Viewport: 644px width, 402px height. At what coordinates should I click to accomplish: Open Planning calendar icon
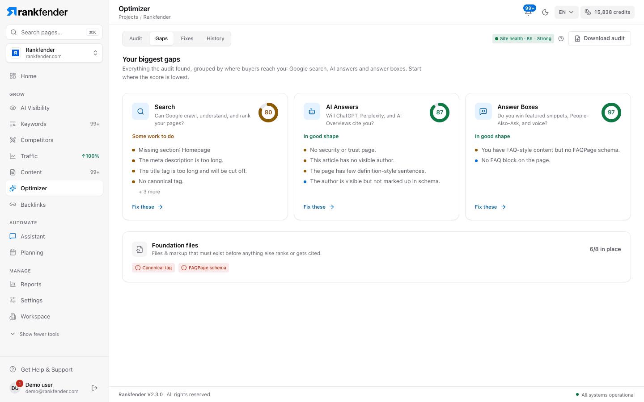tap(13, 252)
